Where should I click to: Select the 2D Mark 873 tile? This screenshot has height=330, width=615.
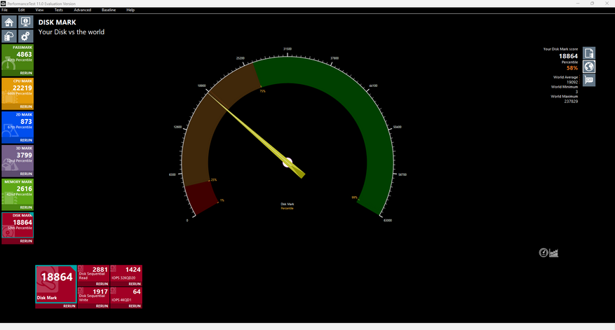pyautogui.click(x=18, y=125)
